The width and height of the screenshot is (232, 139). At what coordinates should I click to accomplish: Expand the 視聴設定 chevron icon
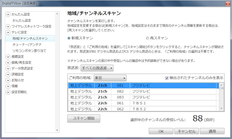pyautogui.click(x=8, y=57)
